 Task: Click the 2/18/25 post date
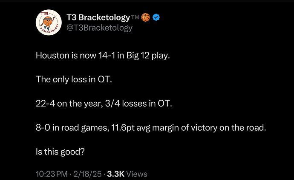[x=87, y=174]
